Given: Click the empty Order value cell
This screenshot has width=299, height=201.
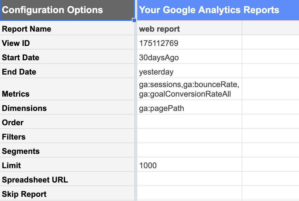Looking at the screenshot, I should (189, 122).
